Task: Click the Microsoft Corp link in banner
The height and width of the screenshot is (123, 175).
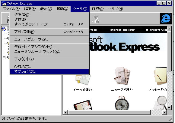Action: coord(157,30)
